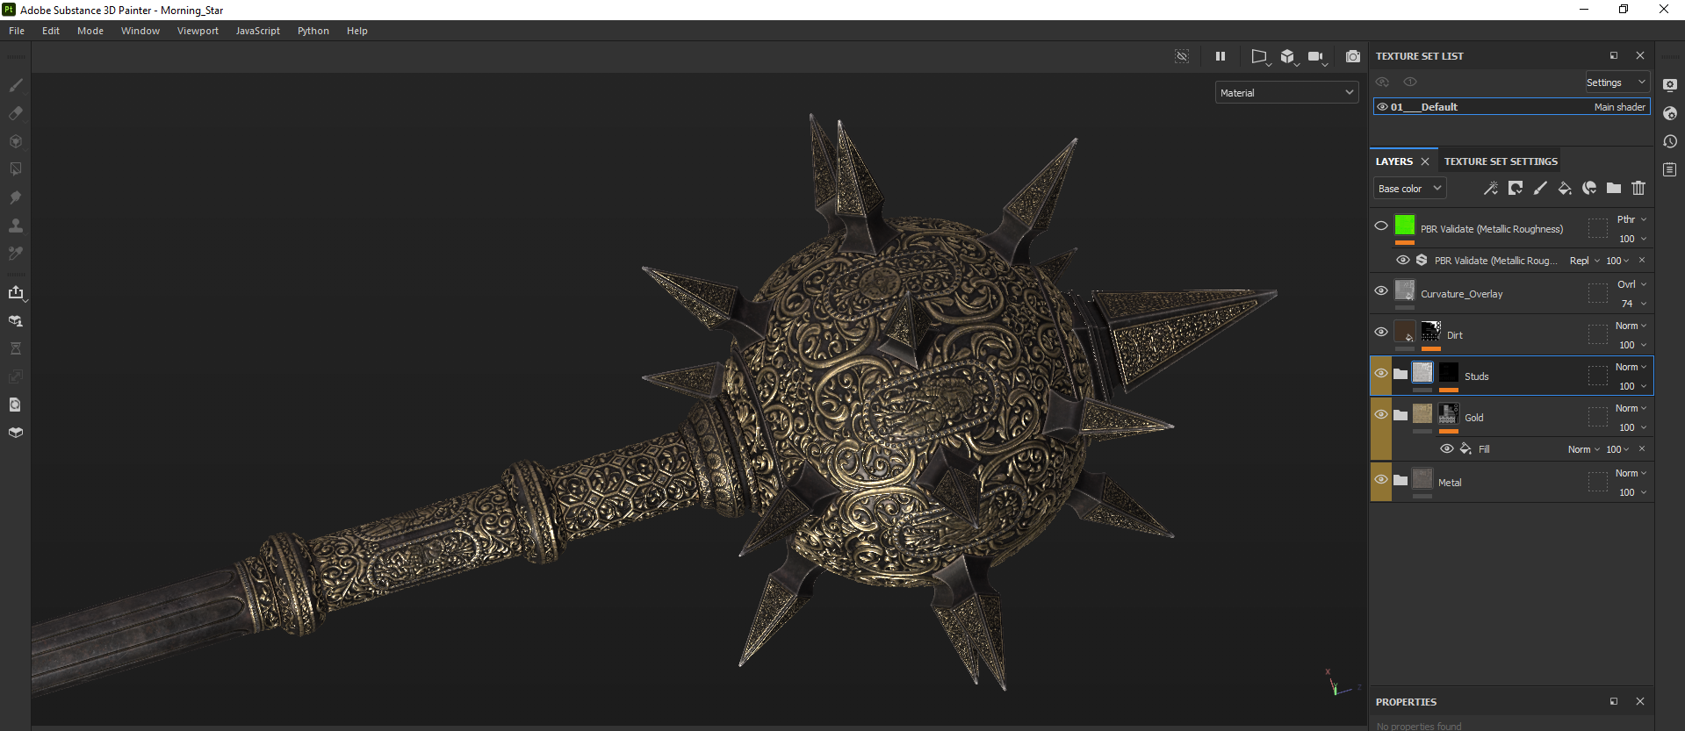Change Pthr blend mode of PBR Validate

point(1631,219)
